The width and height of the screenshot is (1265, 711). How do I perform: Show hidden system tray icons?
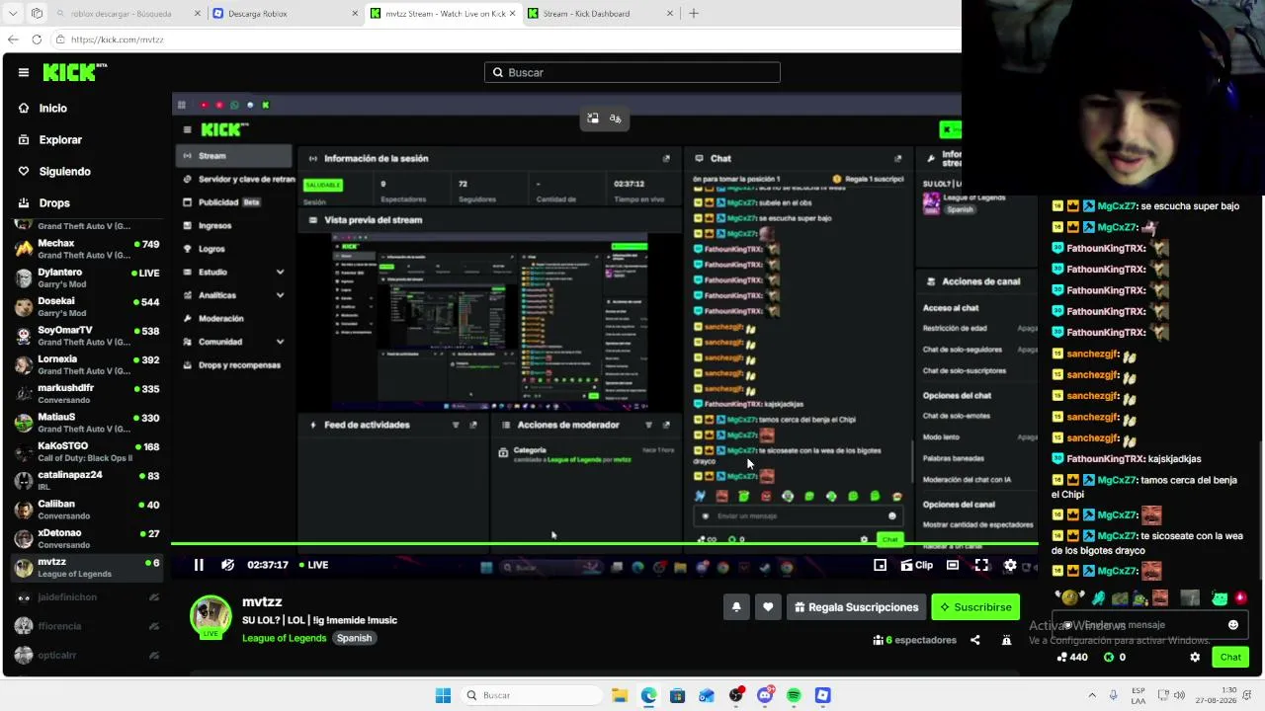point(1092,695)
